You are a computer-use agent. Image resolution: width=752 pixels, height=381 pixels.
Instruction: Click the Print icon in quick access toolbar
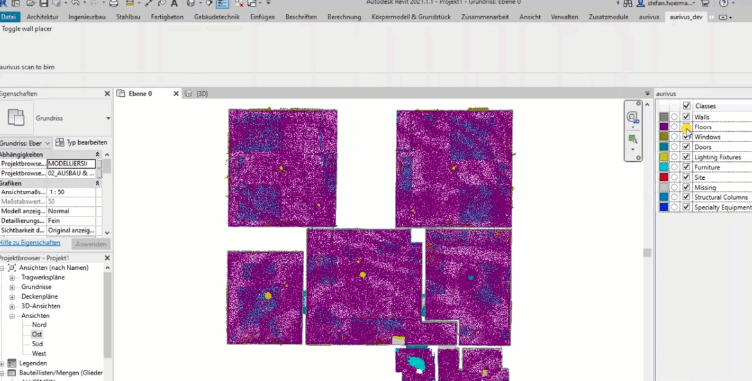click(114, 4)
